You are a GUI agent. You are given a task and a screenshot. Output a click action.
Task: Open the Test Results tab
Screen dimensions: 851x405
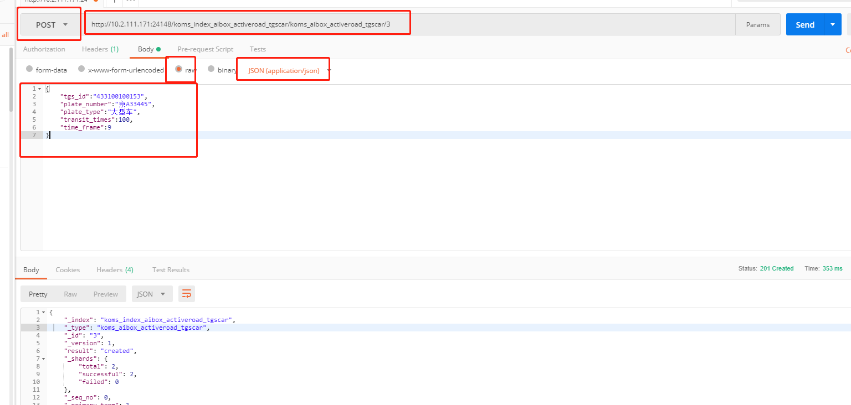[171, 269]
